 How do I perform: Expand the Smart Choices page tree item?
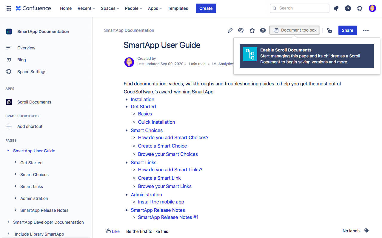pos(16,174)
